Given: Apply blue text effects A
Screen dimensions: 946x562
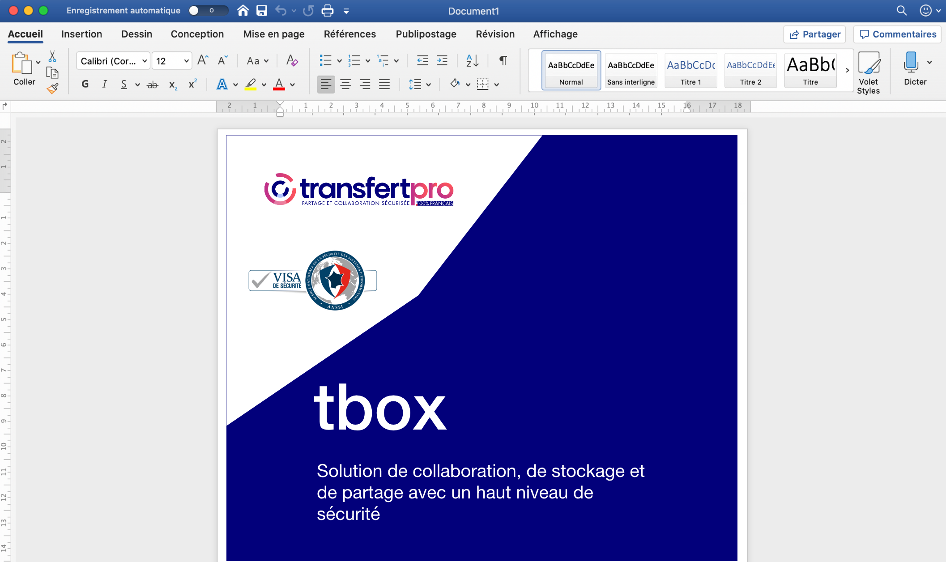Looking at the screenshot, I should click(222, 84).
